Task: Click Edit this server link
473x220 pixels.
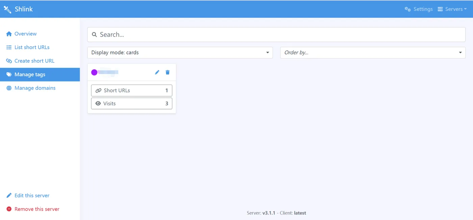Action: coord(40,195)
